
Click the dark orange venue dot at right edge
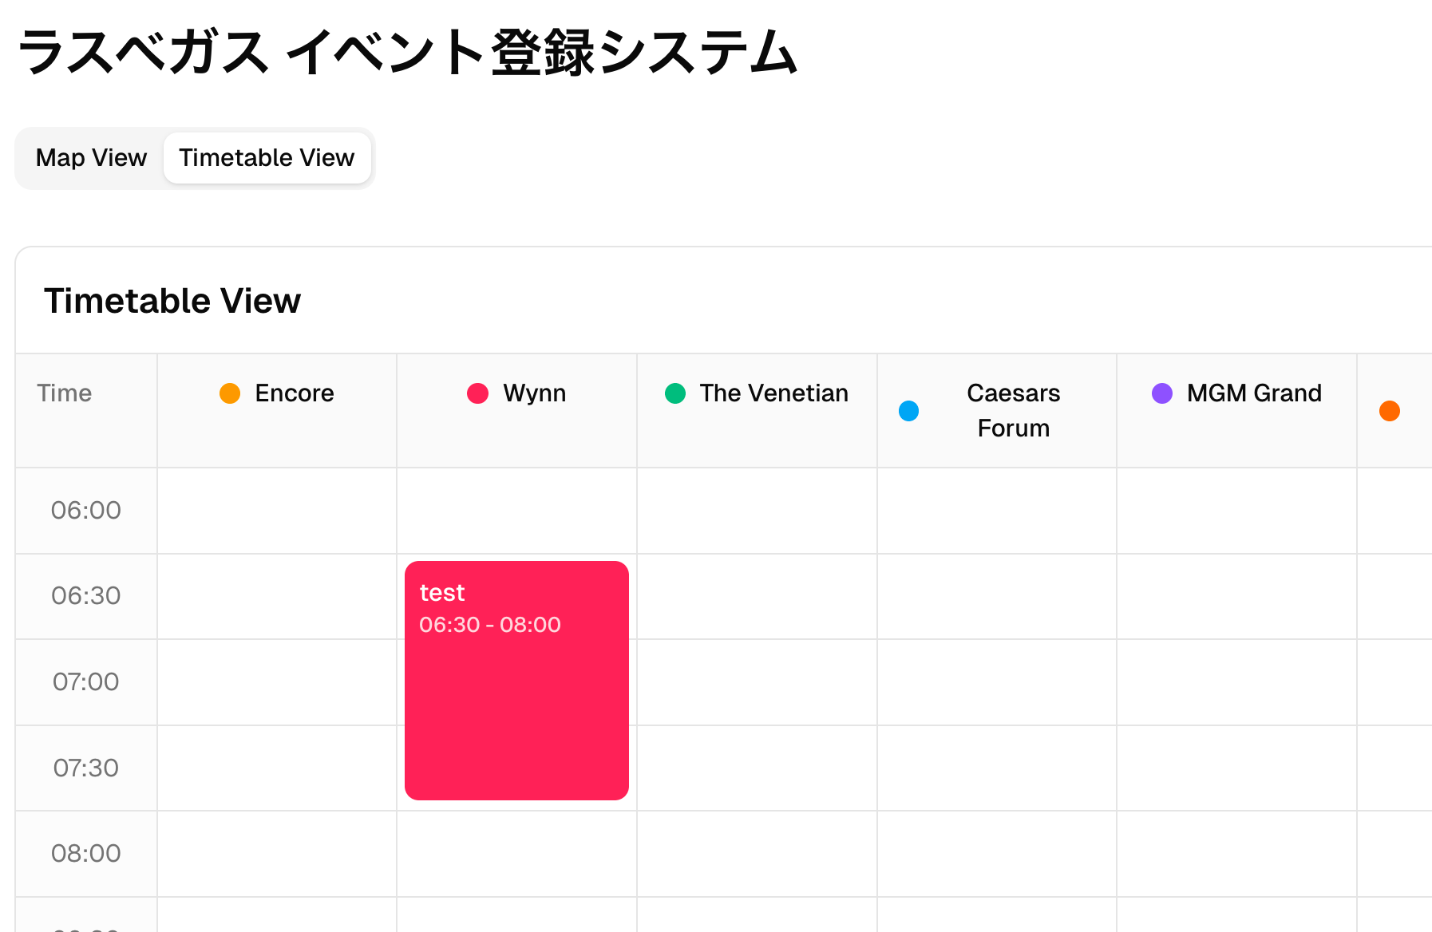(1390, 411)
